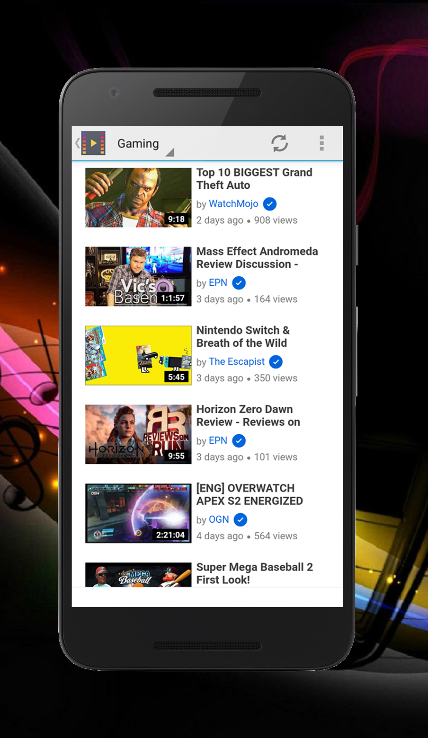Select title 'Nintendo Switch & Breath of the Wild'
Image resolution: width=428 pixels, height=738 pixels.
[x=243, y=337]
